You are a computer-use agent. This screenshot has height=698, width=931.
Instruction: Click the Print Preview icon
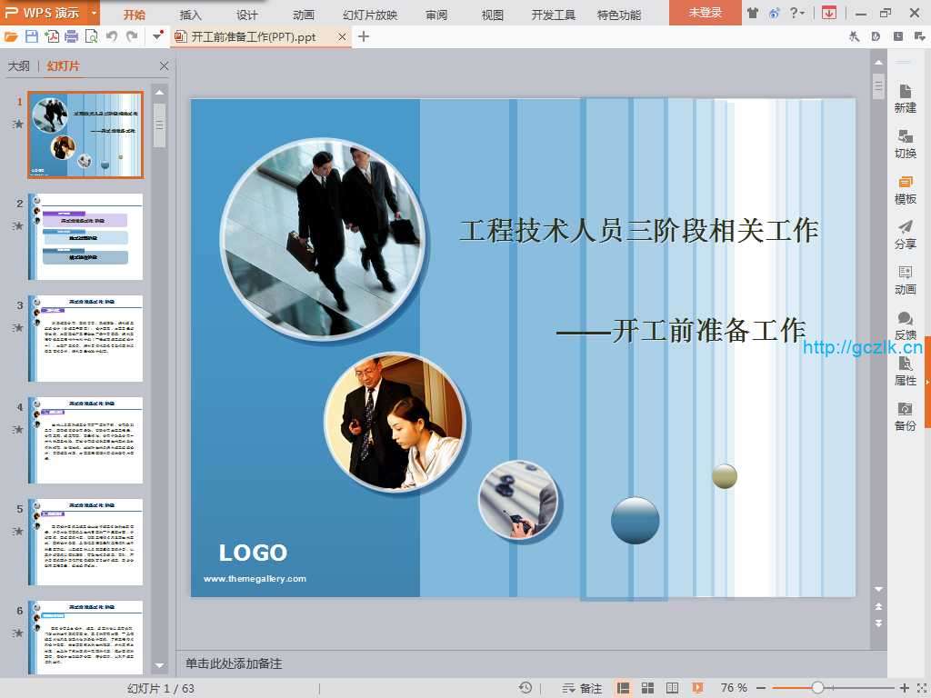91,36
